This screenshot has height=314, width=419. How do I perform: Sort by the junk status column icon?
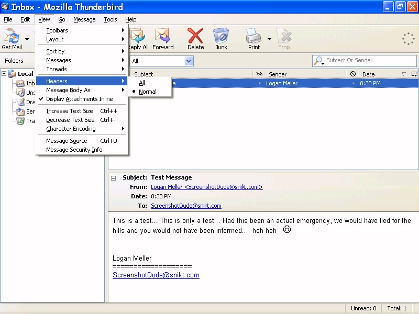click(x=352, y=74)
